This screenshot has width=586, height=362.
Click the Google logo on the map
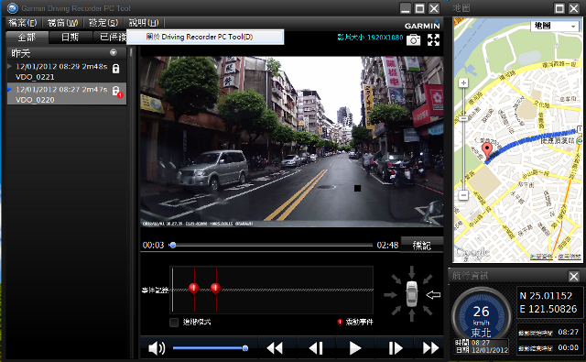(472, 253)
